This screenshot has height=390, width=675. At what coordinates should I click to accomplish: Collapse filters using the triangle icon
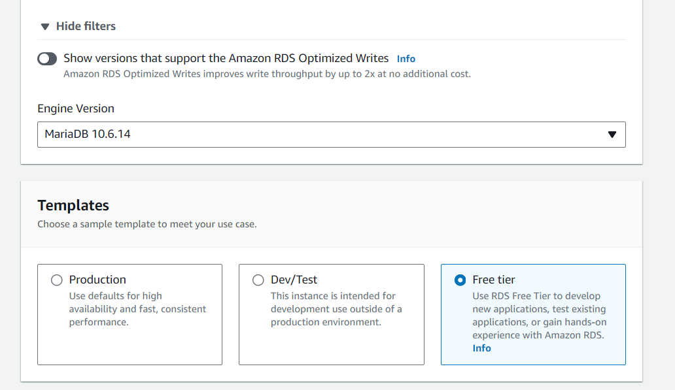coord(44,27)
